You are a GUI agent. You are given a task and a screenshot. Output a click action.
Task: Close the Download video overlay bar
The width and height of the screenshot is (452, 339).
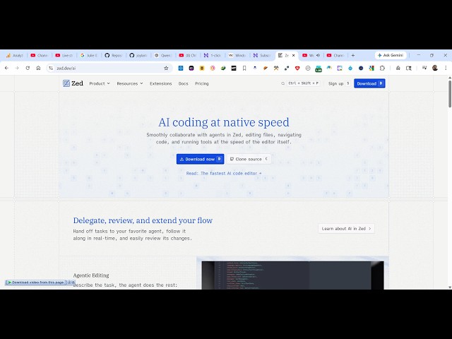point(73,282)
